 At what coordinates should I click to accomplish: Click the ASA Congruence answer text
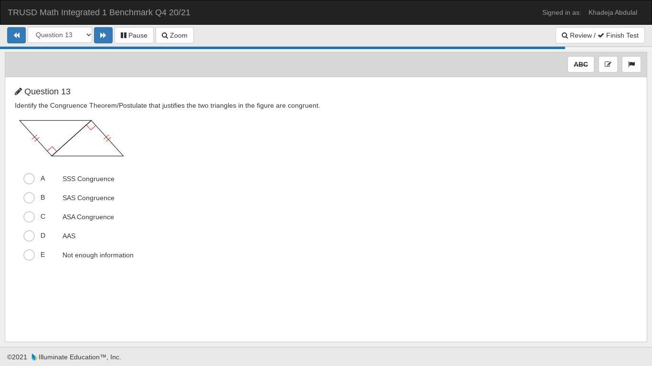coord(88,217)
